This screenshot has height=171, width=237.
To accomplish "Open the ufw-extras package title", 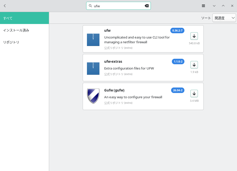I will pos(113,61).
